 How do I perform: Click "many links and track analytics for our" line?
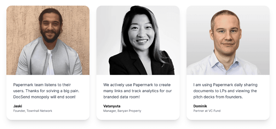(137, 91)
